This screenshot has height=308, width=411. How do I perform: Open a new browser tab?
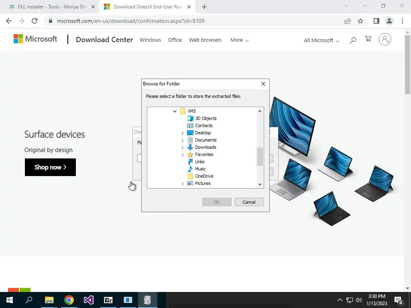[204, 7]
